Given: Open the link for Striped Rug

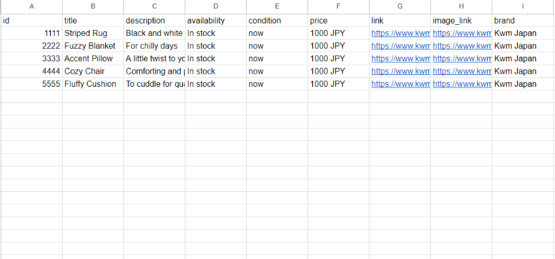Looking at the screenshot, I should tap(400, 33).
